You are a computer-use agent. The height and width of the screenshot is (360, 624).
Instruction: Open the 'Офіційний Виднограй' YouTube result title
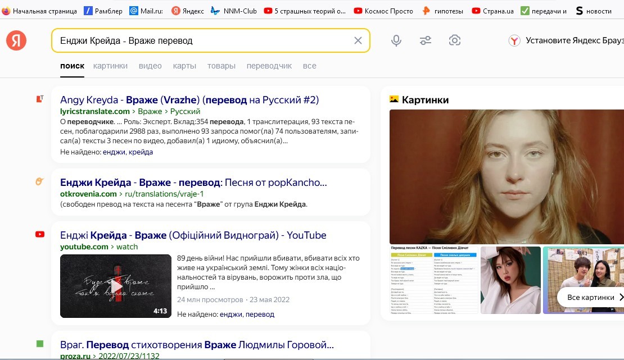coord(193,235)
